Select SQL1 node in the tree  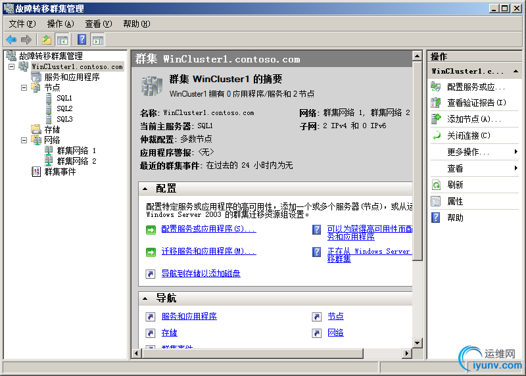64,98
